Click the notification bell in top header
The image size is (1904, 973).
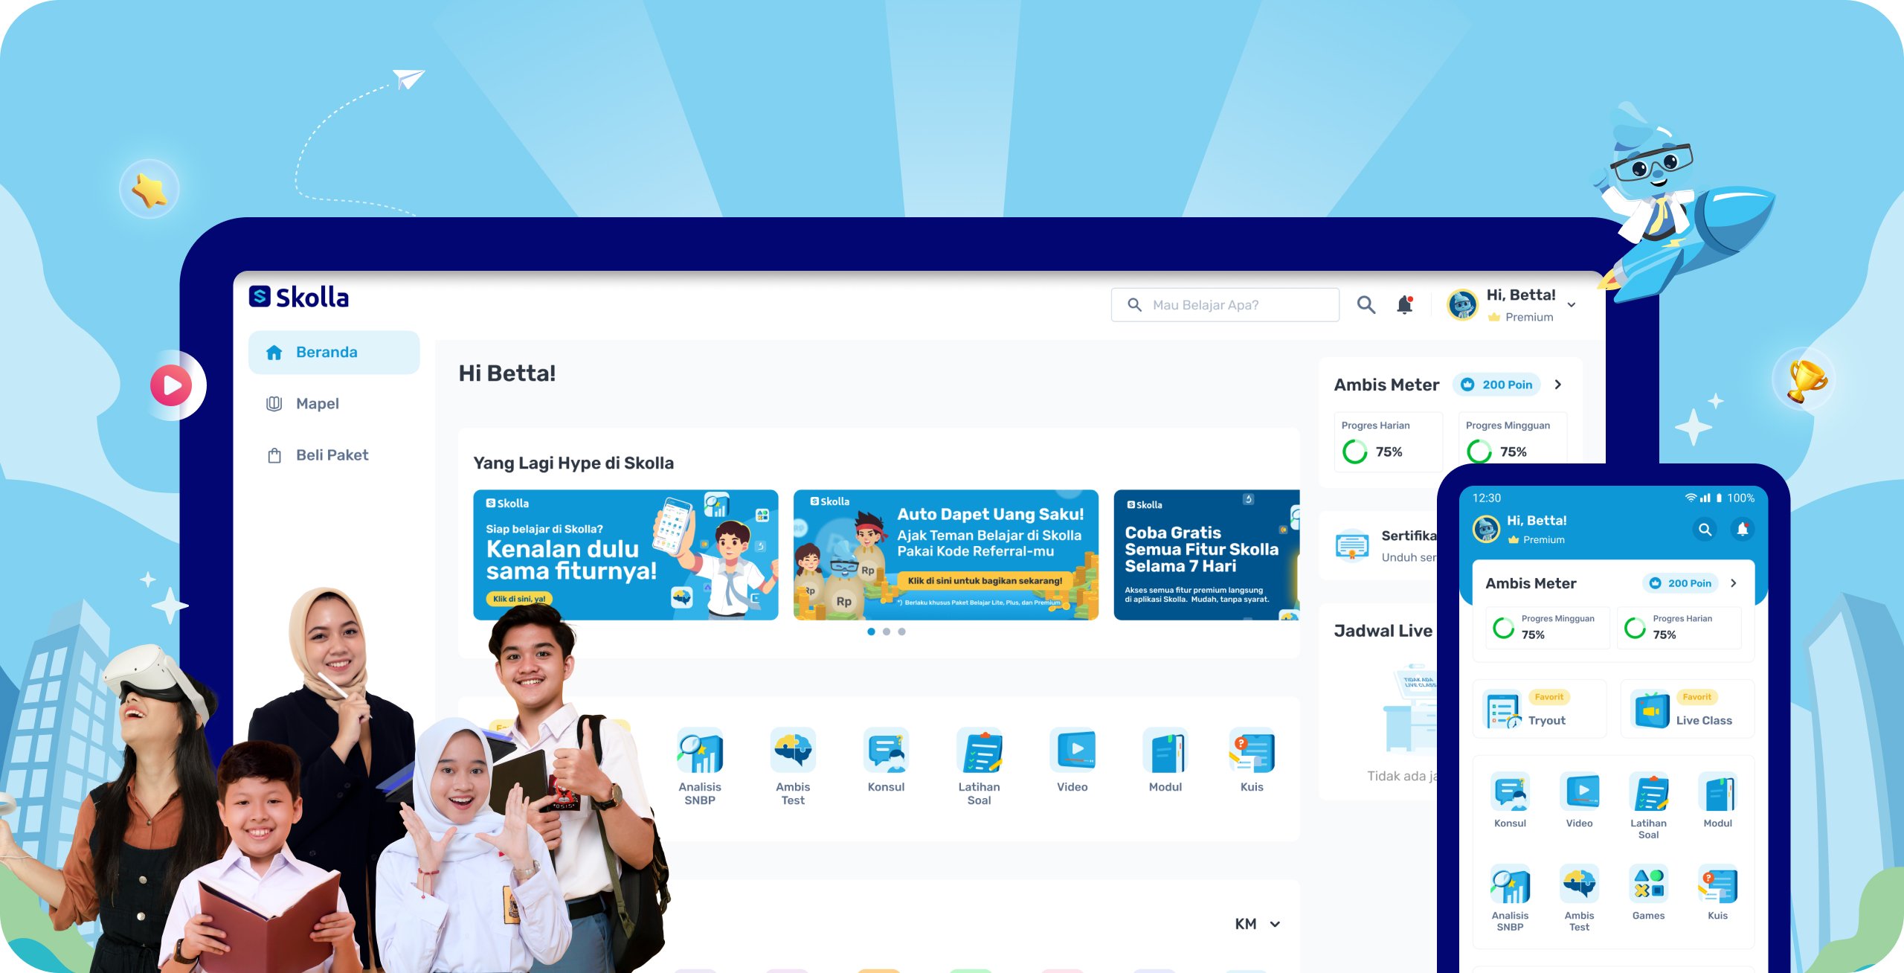coord(1404,305)
